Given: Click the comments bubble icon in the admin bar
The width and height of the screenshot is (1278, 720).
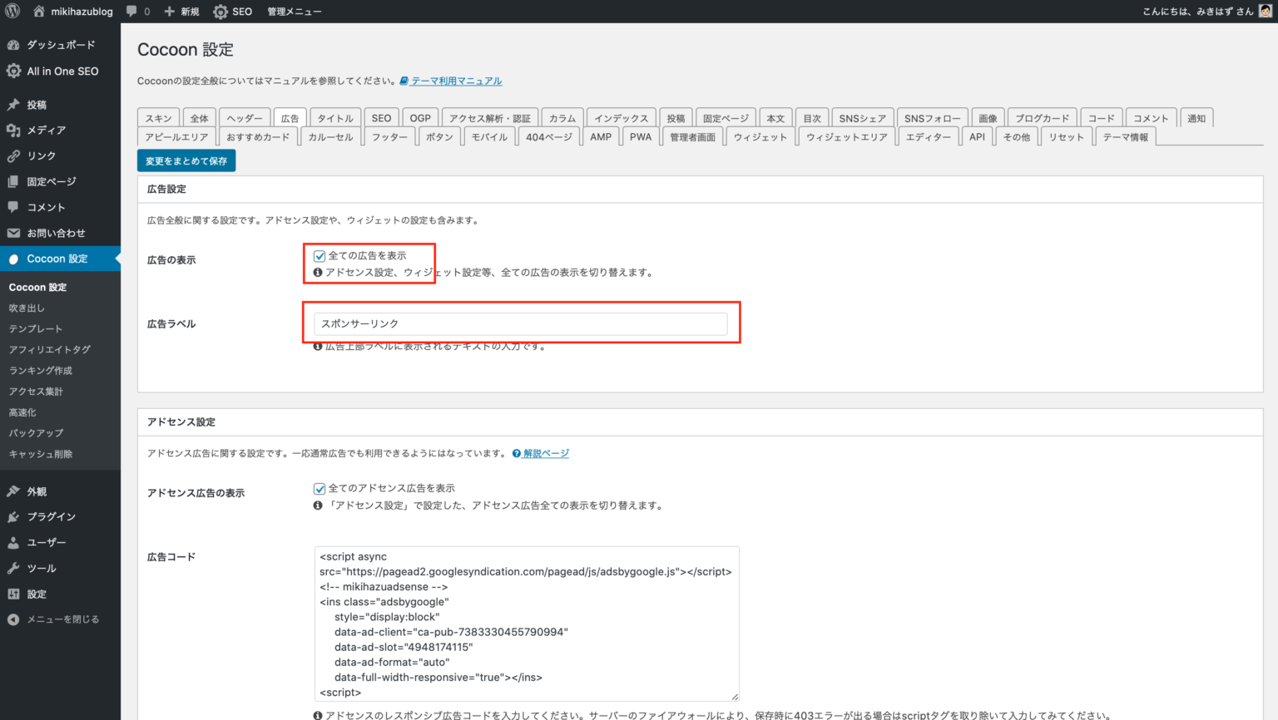Looking at the screenshot, I should coord(132,11).
